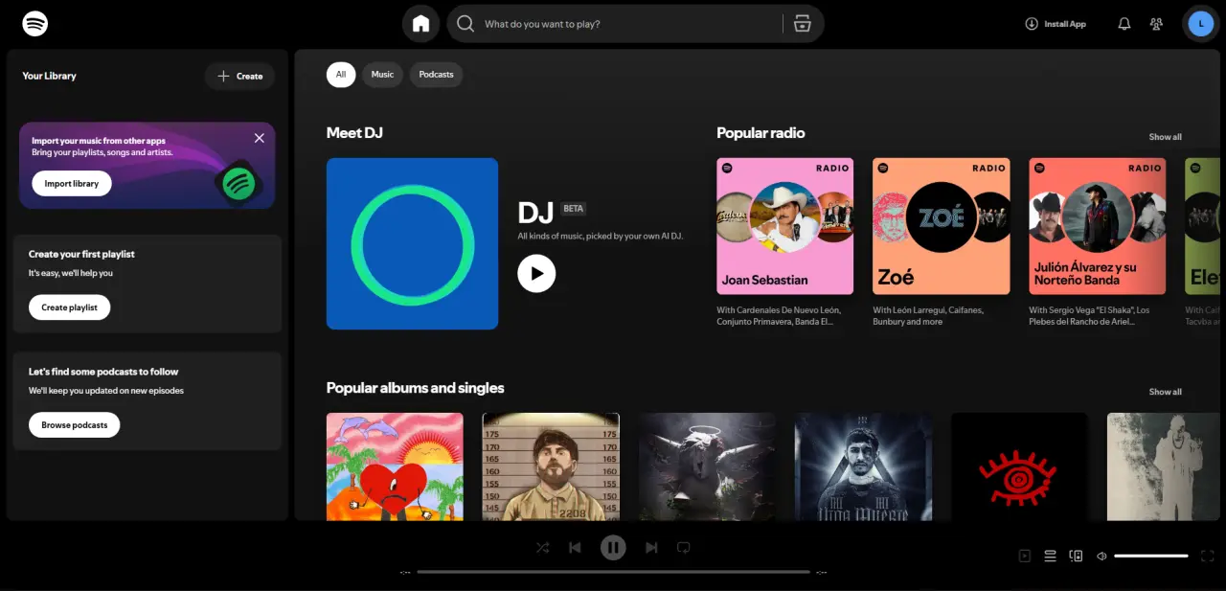Viewport: 1226px width, 591px height.
Task: Click the search input field
Action: (x=629, y=24)
